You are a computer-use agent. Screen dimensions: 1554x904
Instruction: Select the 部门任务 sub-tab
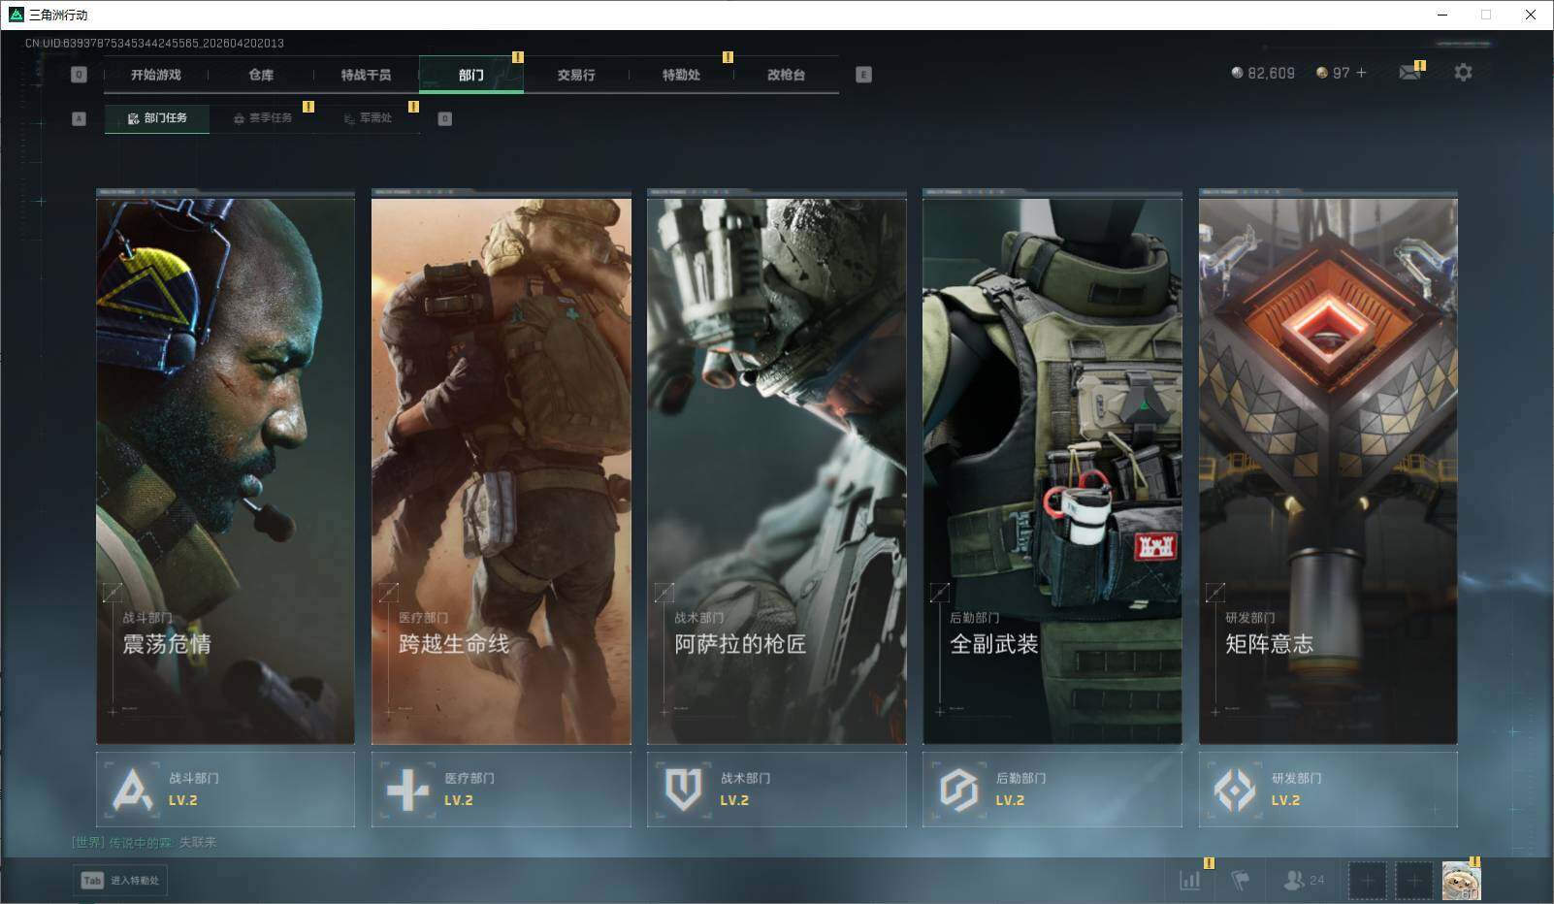pyautogui.click(x=157, y=118)
